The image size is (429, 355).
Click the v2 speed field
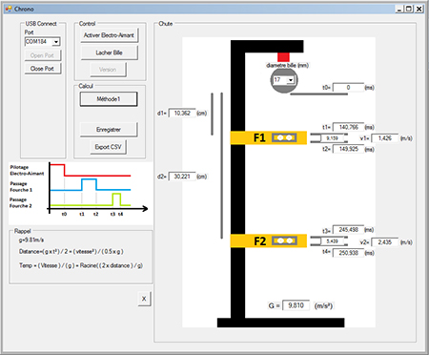tap(384, 242)
